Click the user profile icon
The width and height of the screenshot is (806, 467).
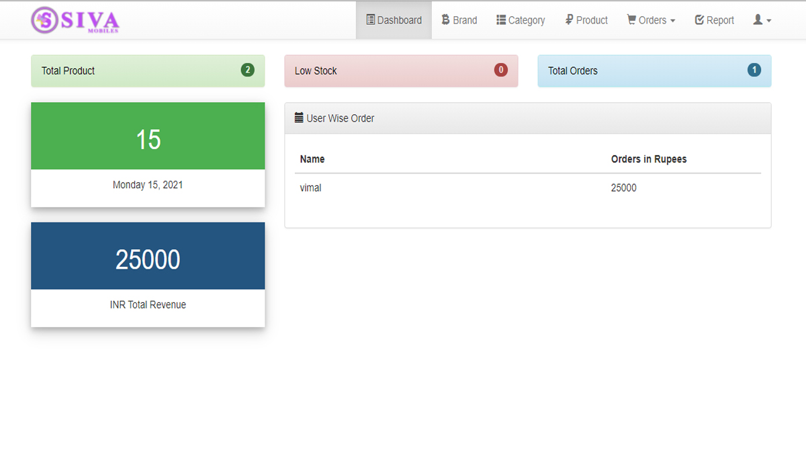pos(758,20)
